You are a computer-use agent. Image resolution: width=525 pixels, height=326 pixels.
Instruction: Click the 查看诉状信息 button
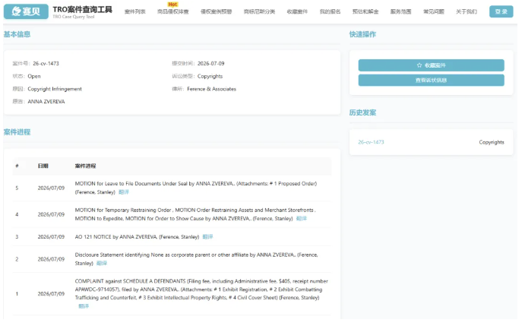tap(432, 81)
